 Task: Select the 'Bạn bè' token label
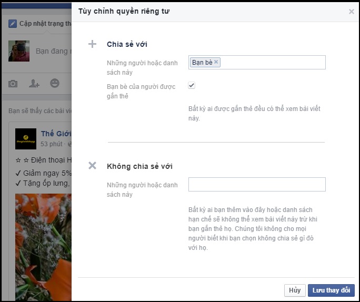click(202, 62)
